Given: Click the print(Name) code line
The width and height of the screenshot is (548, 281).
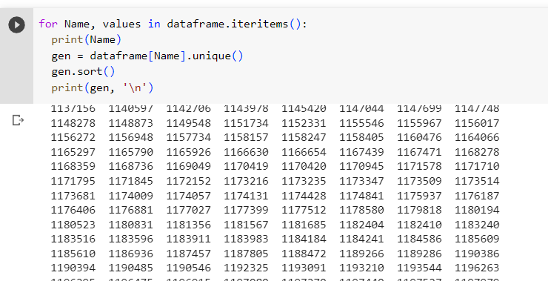Looking at the screenshot, I should 87,40.
